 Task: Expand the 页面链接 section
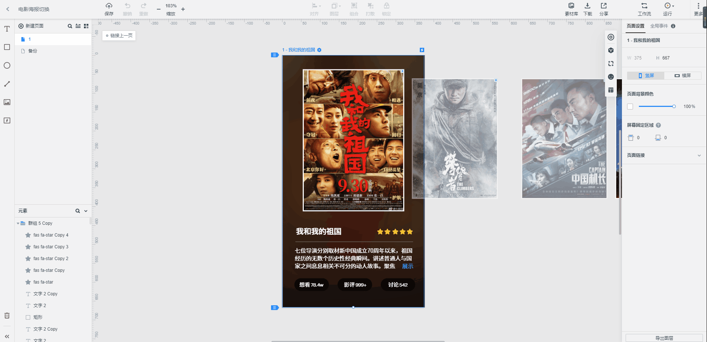coord(699,155)
